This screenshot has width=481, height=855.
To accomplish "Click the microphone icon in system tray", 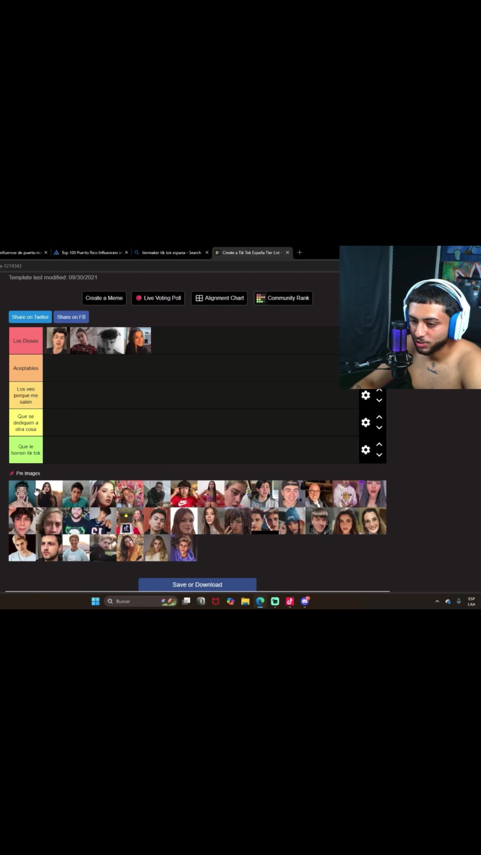I will coord(459,602).
